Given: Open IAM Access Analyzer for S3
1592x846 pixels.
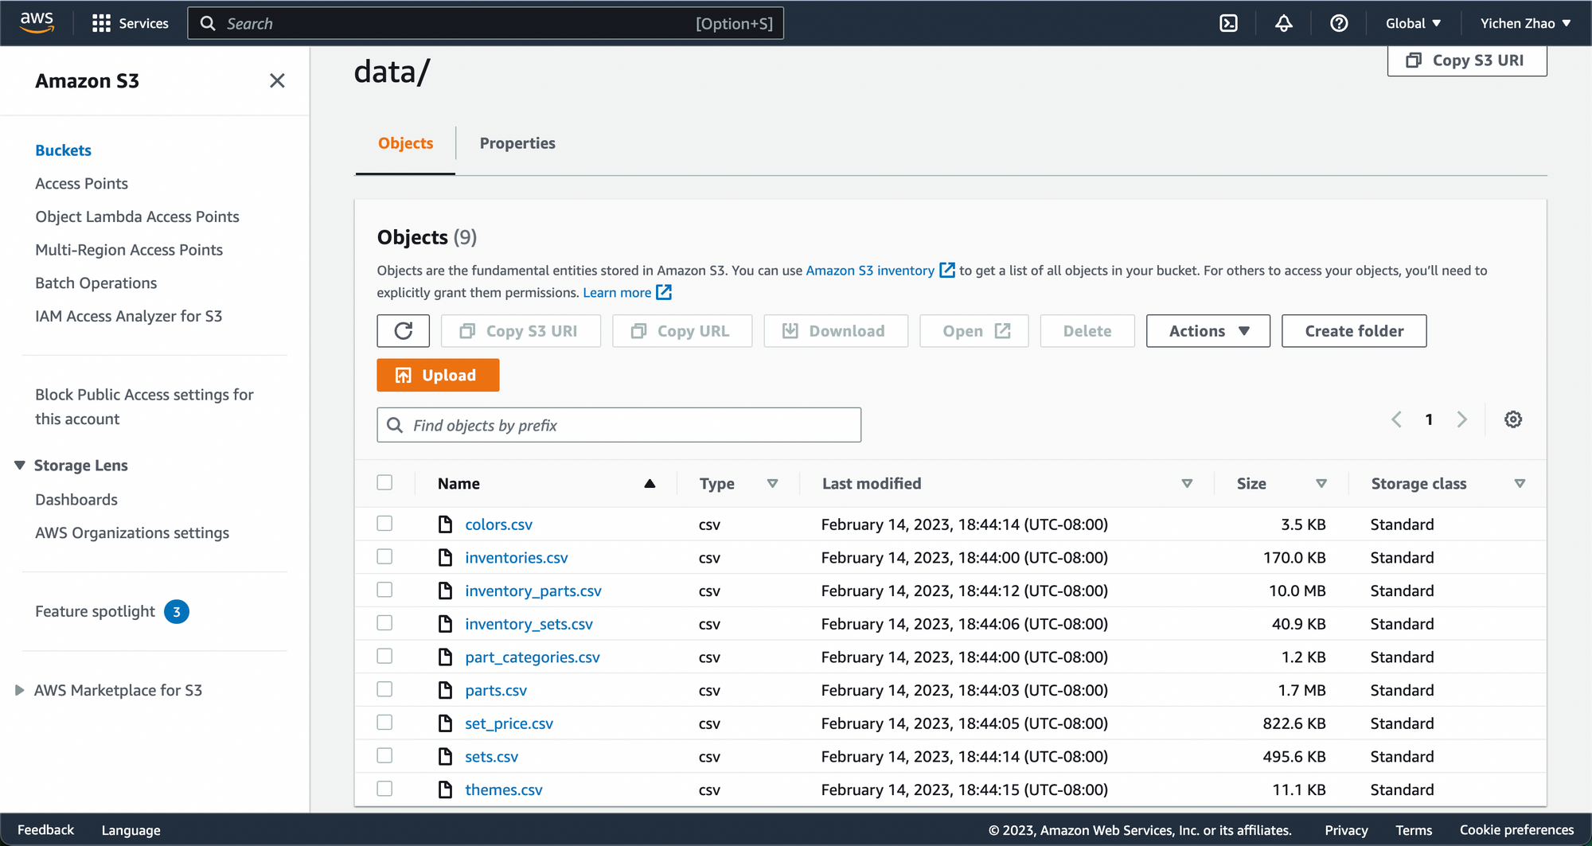Looking at the screenshot, I should pos(128,316).
